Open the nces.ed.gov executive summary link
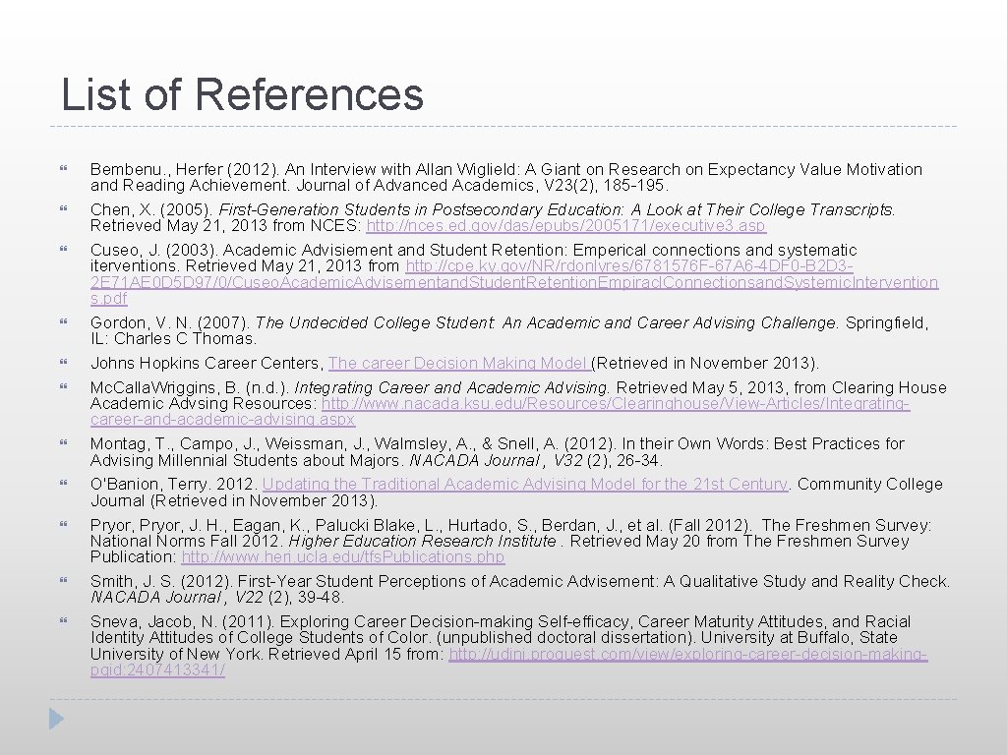Image resolution: width=1007 pixels, height=755 pixels. point(567,225)
